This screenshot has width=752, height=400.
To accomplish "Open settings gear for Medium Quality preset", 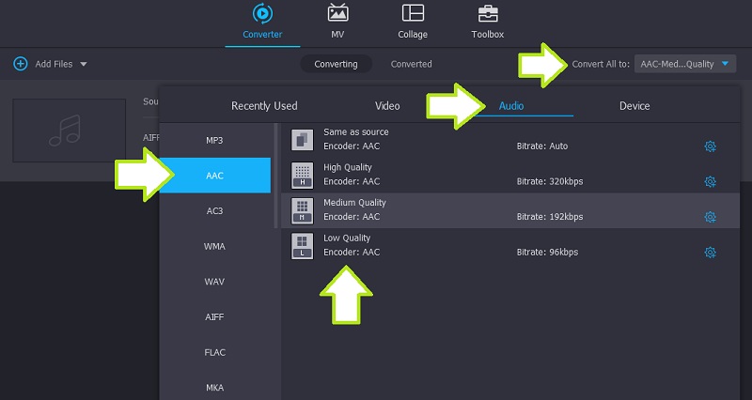I will pyautogui.click(x=711, y=217).
